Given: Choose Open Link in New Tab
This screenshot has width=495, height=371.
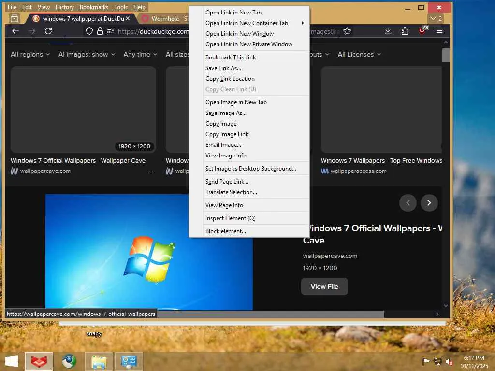Looking at the screenshot, I should (x=256, y=13).
